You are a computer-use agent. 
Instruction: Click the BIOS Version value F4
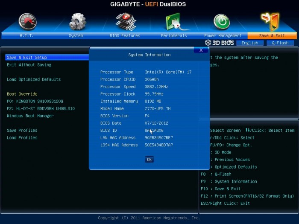click(x=147, y=116)
